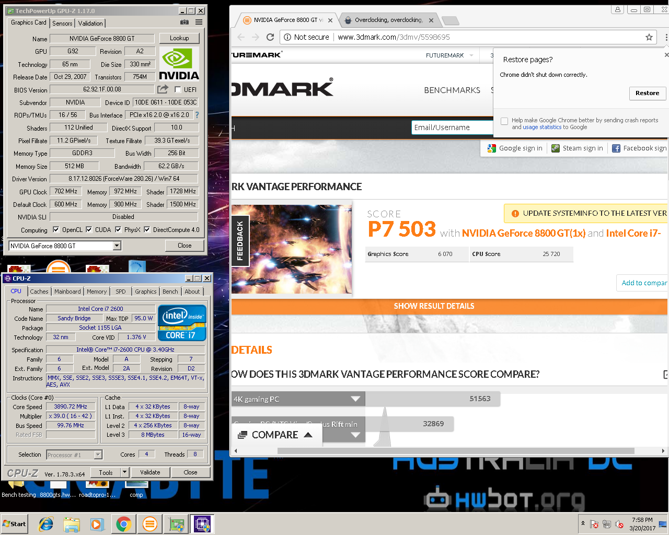669x535 pixels.
Task: Open Windows Explorer from the taskbar
Action: click(x=72, y=524)
